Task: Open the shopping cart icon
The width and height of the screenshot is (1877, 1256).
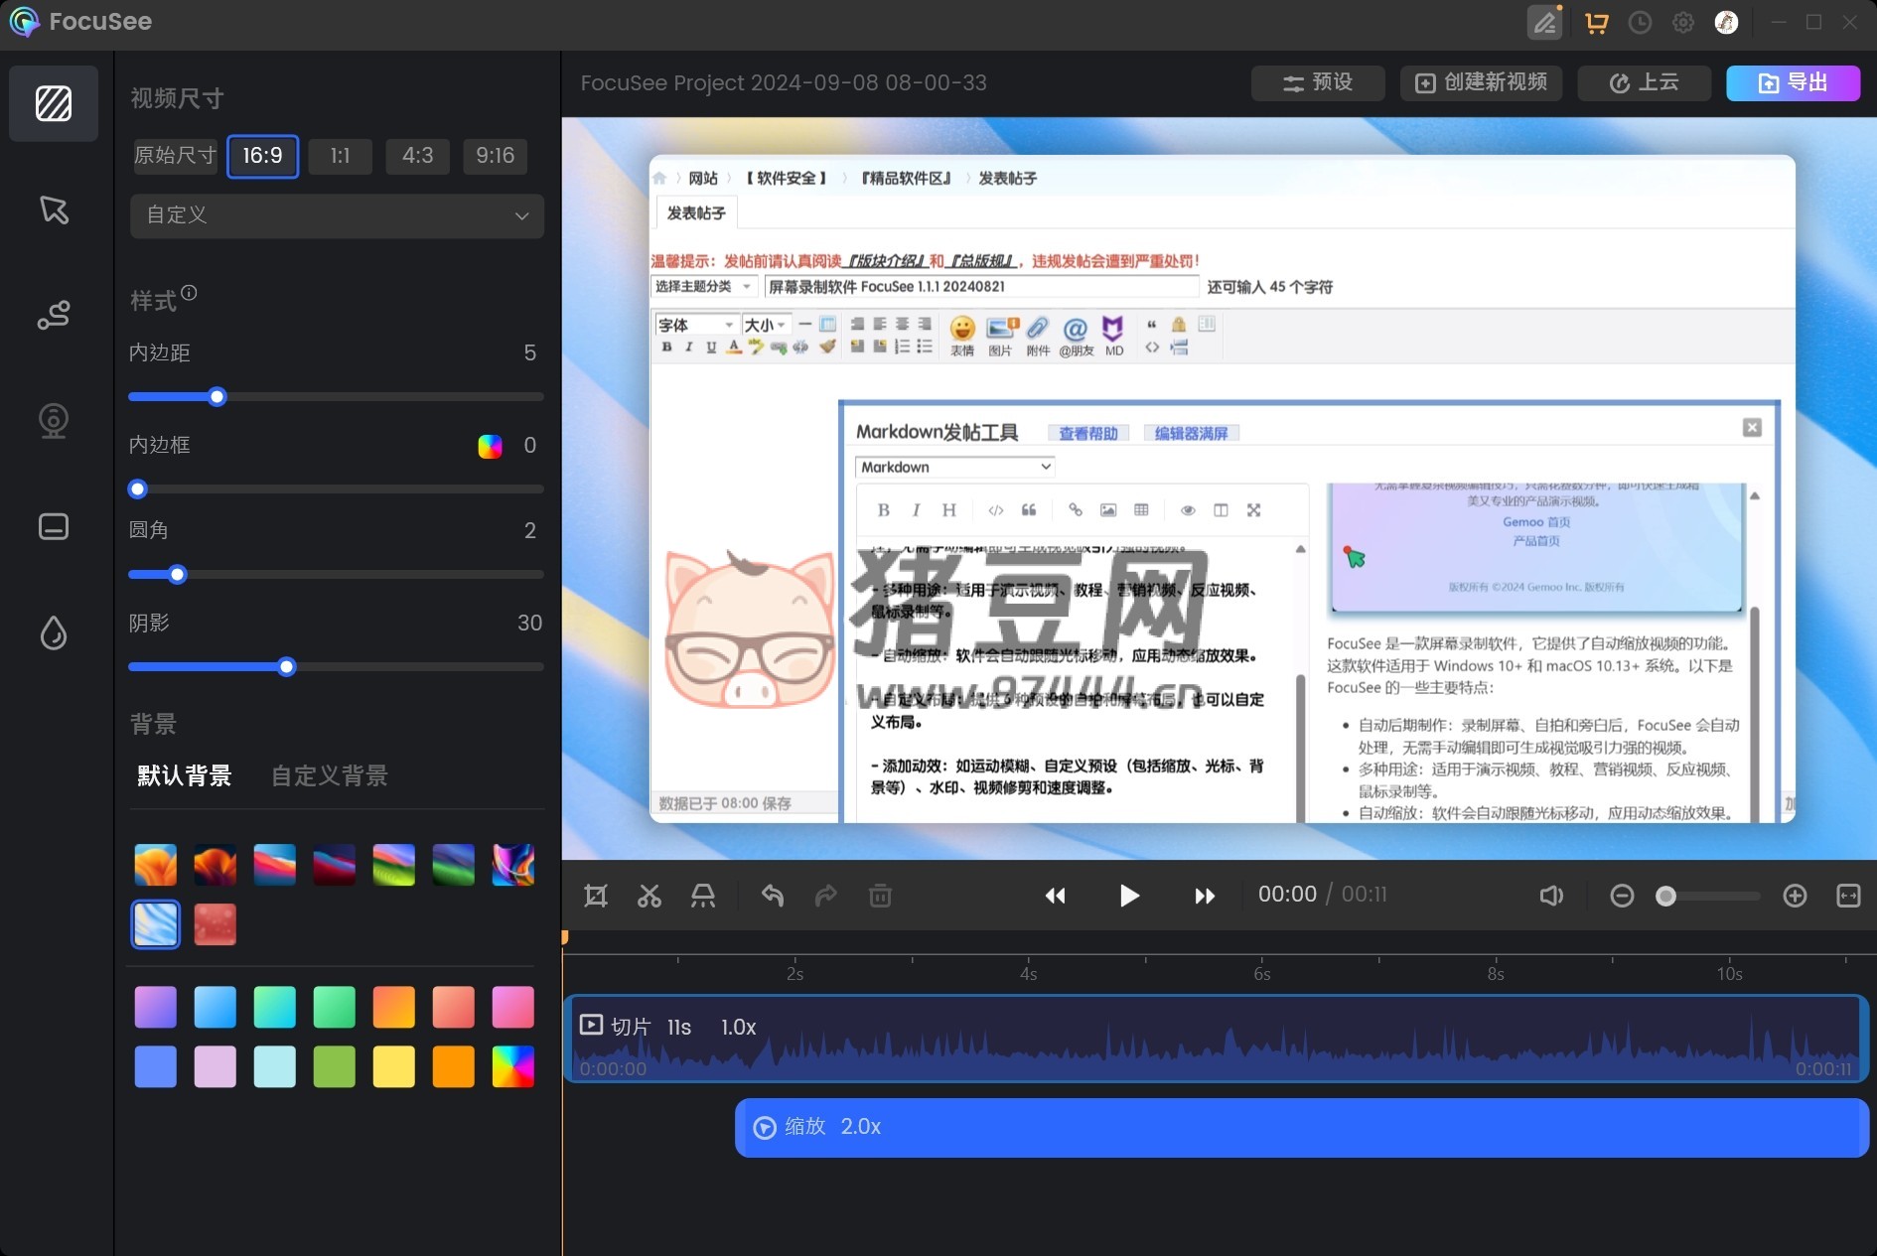Action: (1597, 23)
